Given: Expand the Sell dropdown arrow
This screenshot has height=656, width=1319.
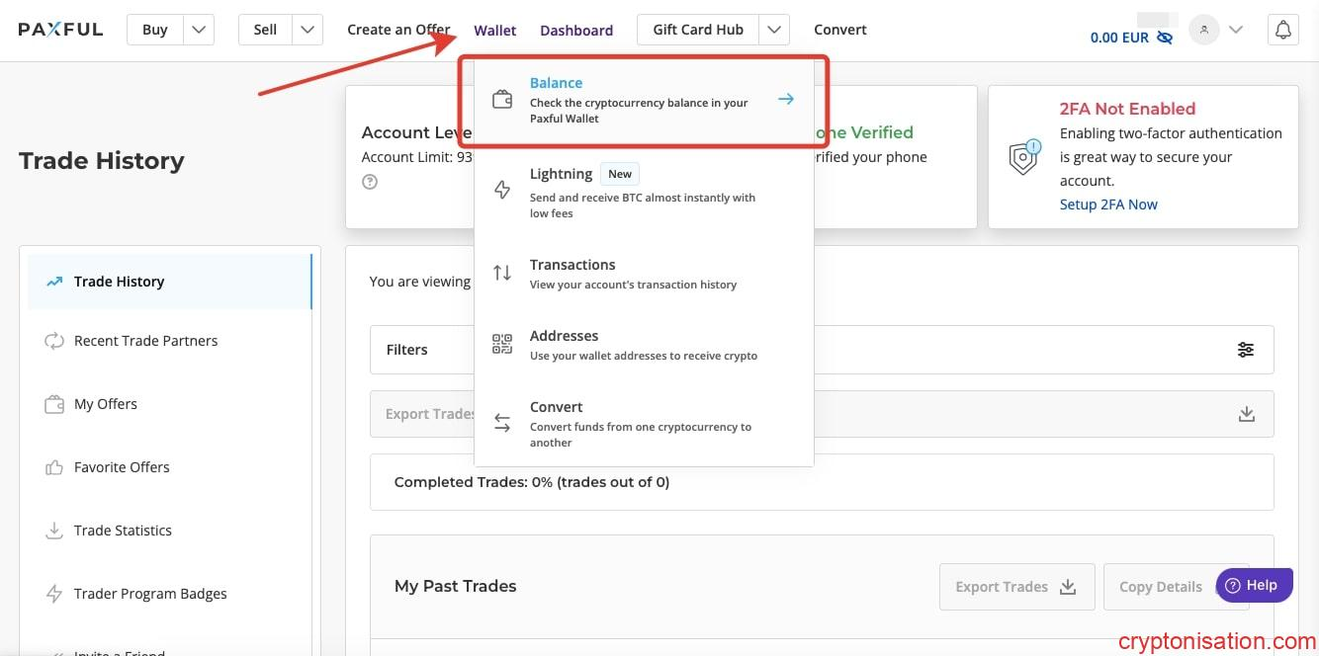Looking at the screenshot, I should click(x=308, y=30).
